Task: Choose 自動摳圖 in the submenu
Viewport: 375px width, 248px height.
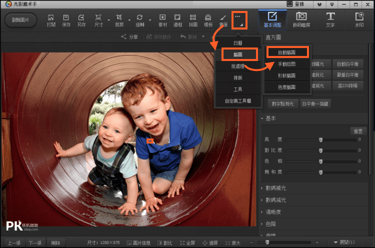Action: [287, 52]
